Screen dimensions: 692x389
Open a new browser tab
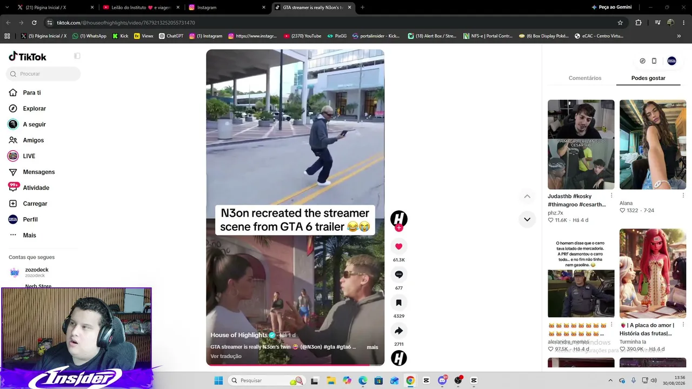[362, 8]
